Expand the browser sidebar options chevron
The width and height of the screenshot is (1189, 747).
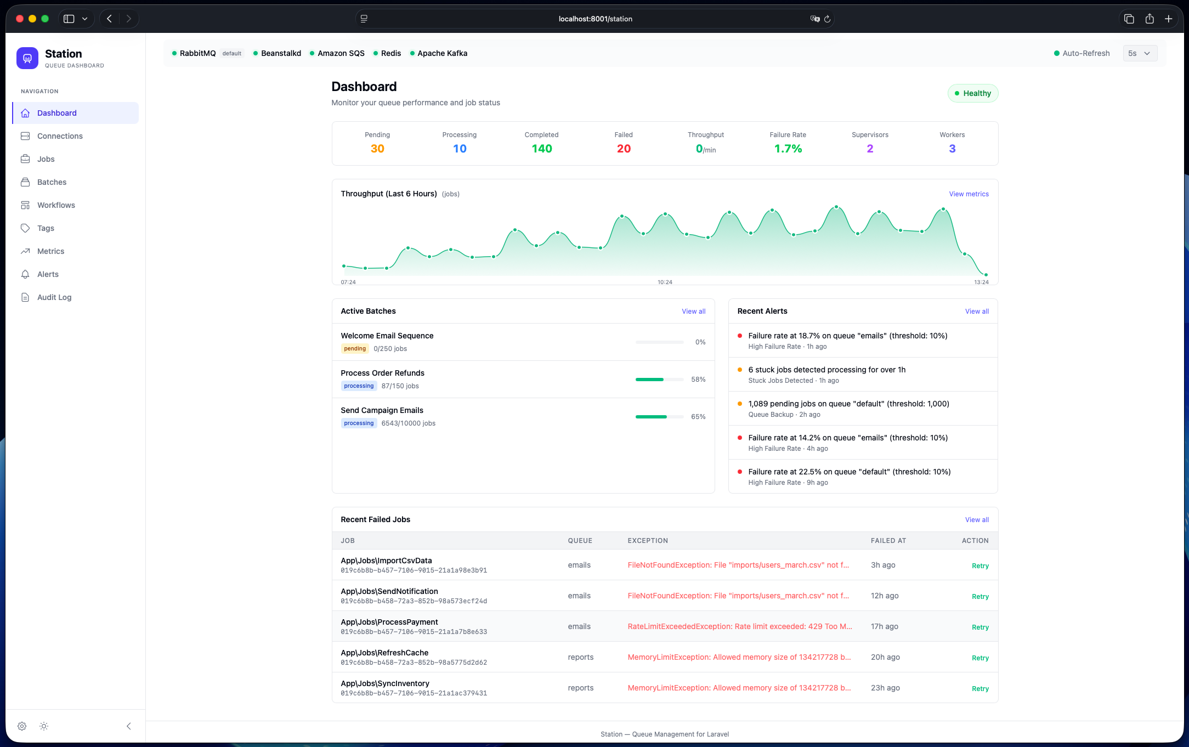(x=84, y=19)
